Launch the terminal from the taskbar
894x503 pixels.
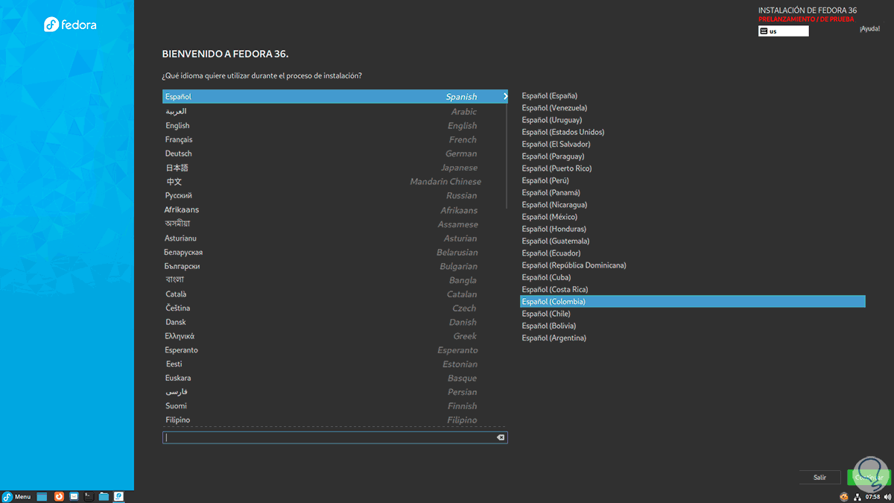tap(88, 496)
